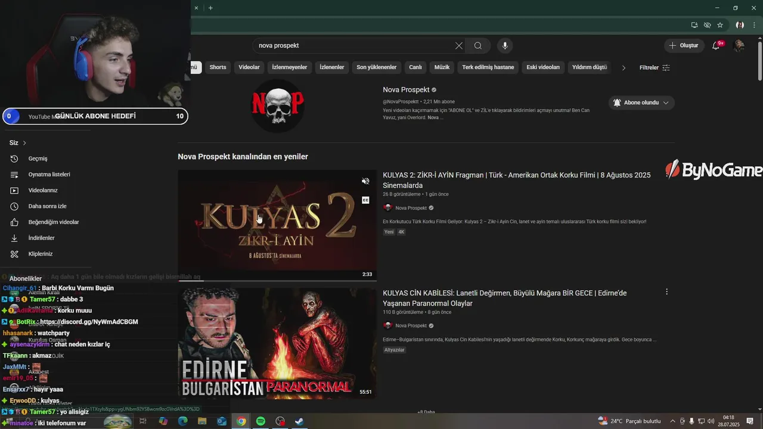
Task: Click the magnifier search button
Action: [x=478, y=46]
